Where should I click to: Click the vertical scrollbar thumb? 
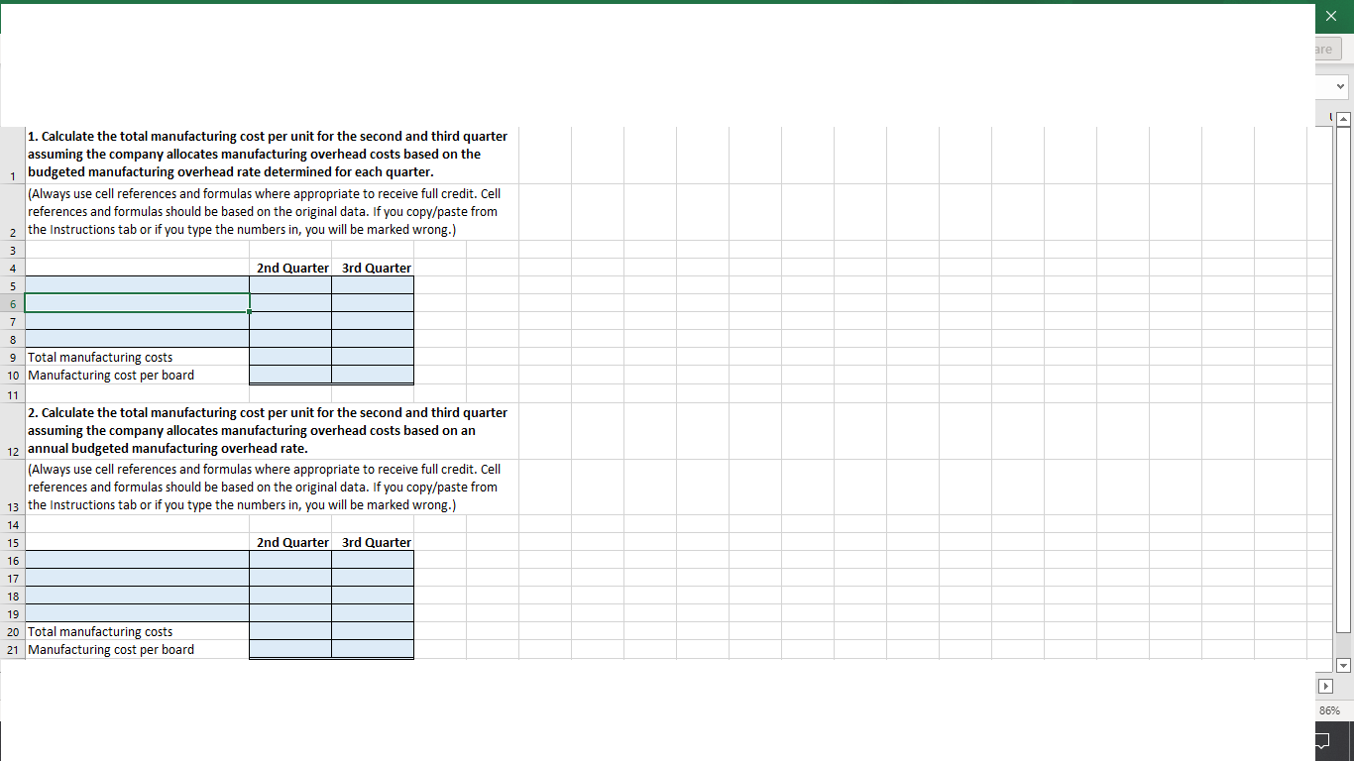click(1343, 380)
